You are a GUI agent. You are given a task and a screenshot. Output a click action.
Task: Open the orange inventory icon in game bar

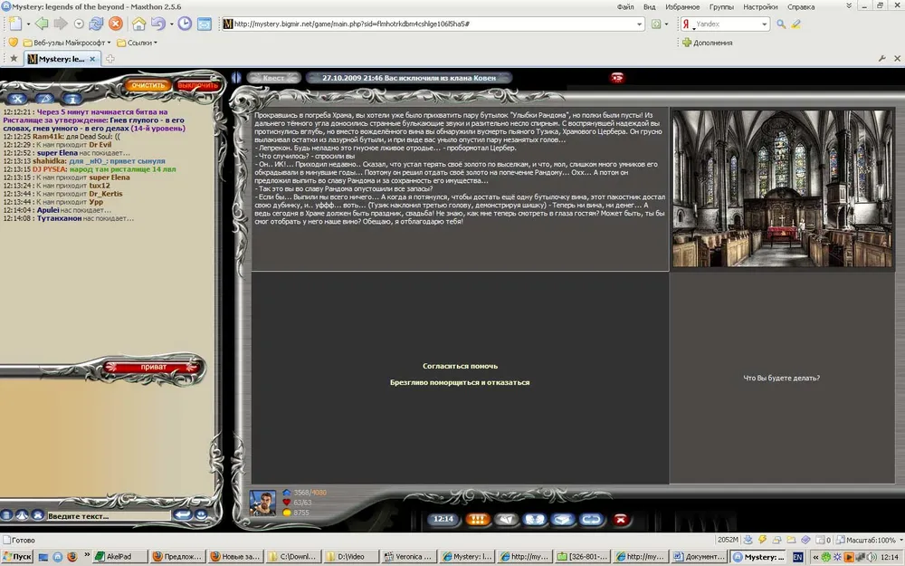479,520
